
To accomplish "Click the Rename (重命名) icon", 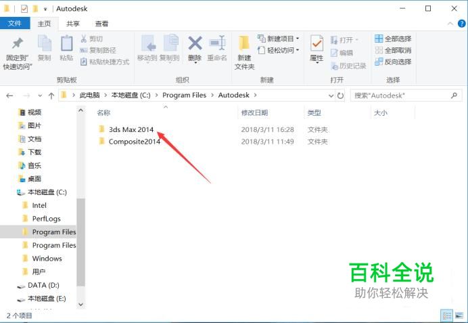I will [x=217, y=43].
